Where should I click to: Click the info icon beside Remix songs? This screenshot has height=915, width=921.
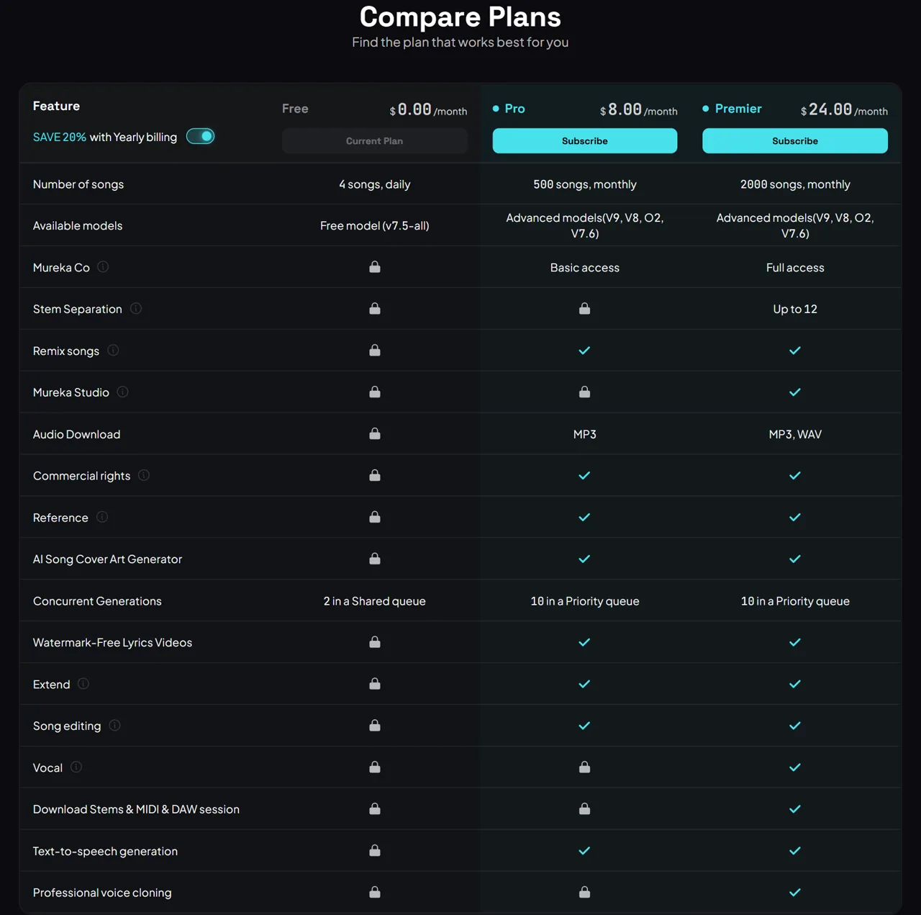pyautogui.click(x=113, y=351)
